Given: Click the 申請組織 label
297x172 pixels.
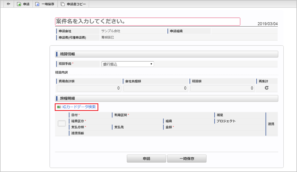Looking at the screenshot, I should 176,31.
